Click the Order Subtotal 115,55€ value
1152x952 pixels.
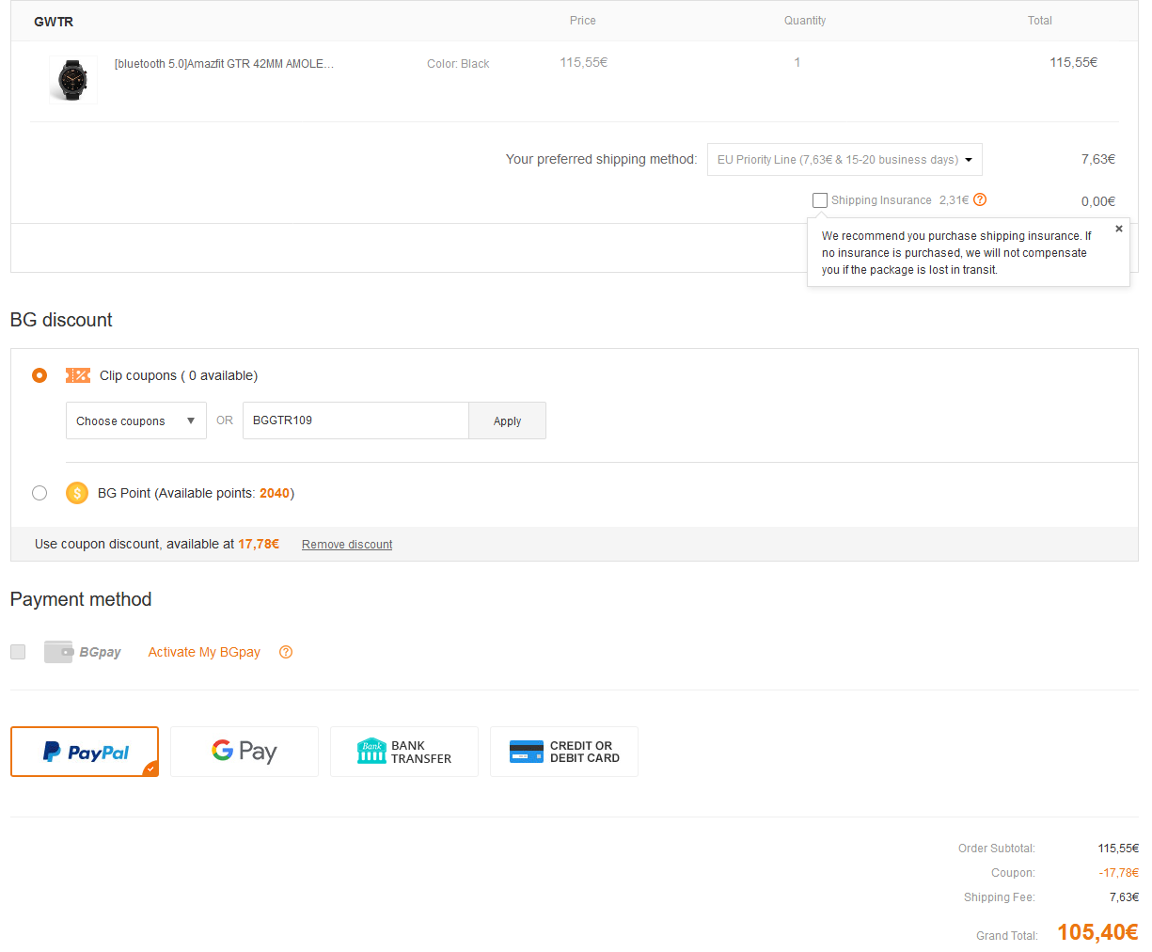1118,849
